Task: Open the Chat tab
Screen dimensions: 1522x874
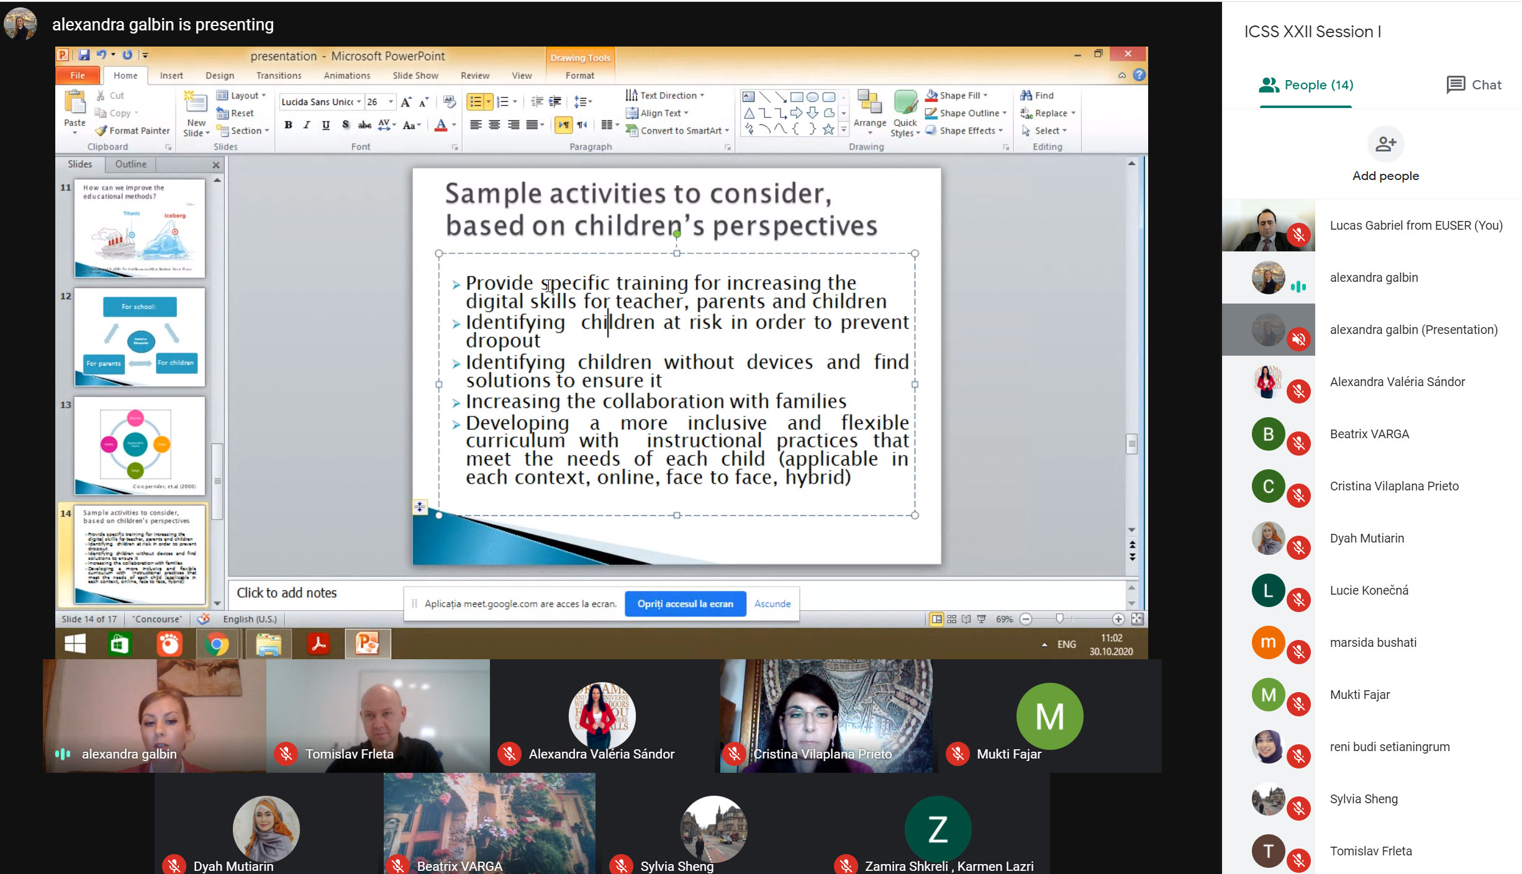Action: pyautogui.click(x=1473, y=85)
